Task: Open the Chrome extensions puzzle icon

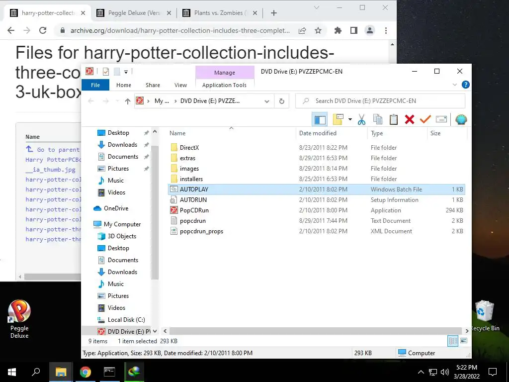Action: (x=338, y=30)
